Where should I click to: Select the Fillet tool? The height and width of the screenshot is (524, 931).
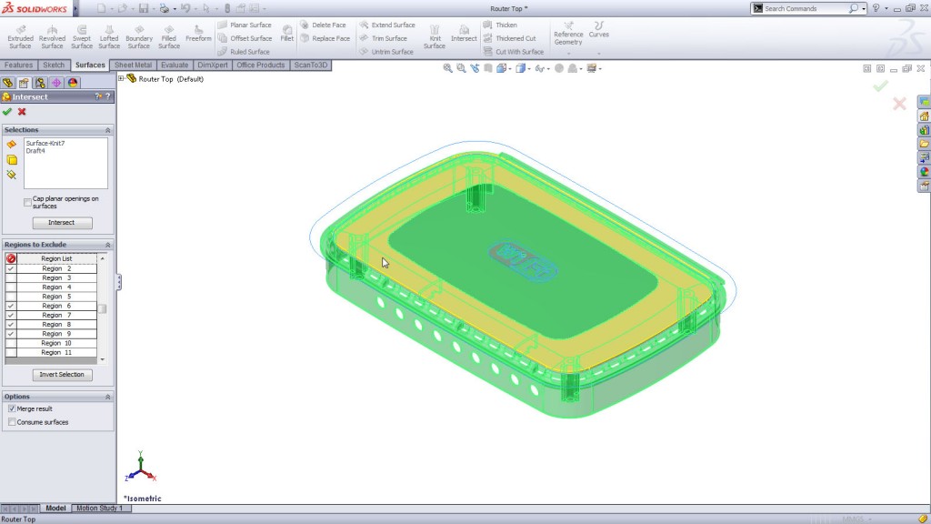pos(286,34)
